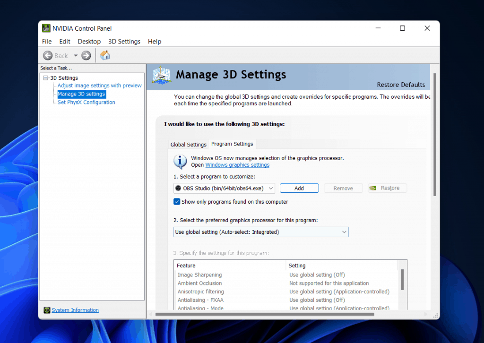484x343 pixels.
Task: Open the preferred graphics processor dropdown
Action: click(x=261, y=232)
